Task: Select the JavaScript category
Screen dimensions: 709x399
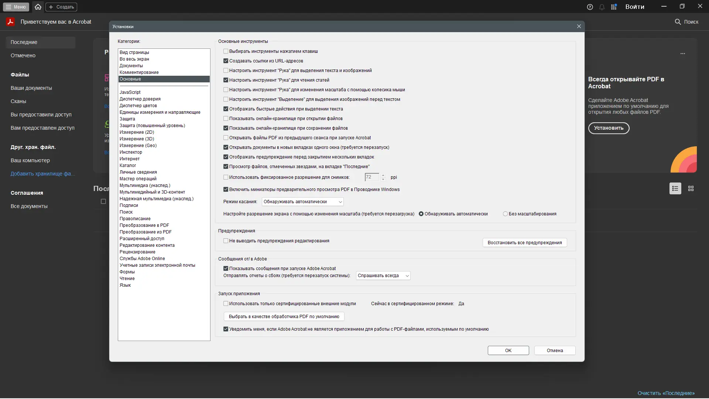Action: click(130, 92)
